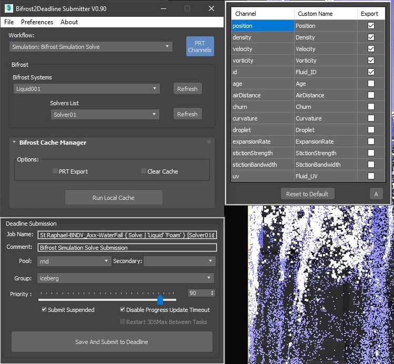Increase Priority with the spinner up arrow
The width and height of the screenshot is (394, 364).
point(213,291)
